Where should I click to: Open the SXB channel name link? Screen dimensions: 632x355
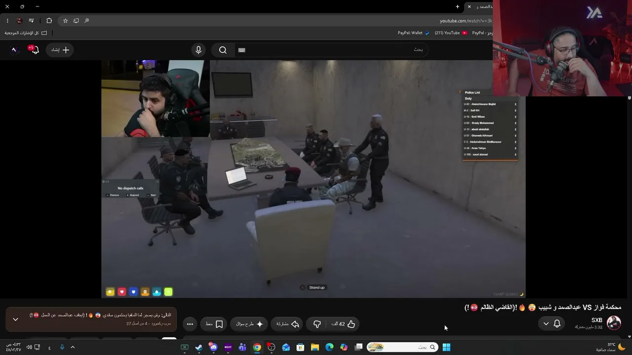point(597,320)
